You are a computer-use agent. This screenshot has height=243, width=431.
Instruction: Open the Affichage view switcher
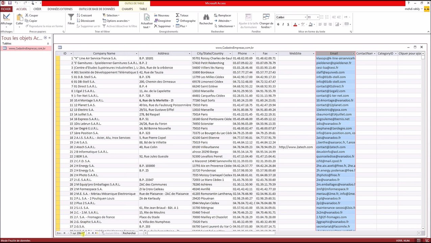pyautogui.click(x=6, y=21)
